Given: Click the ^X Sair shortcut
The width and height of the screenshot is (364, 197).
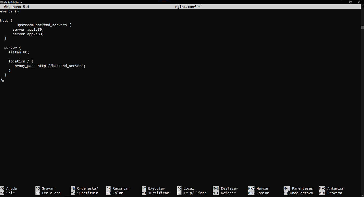Looking at the screenshot, I should click(7, 193).
